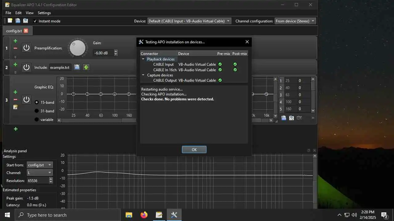
Task: Click the New file toolbar icon
Action: pyautogui.click(x=10, y=21)
